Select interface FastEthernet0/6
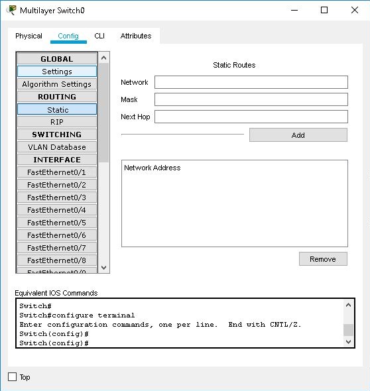Screen dimensions: 370x391 coord(57,235)
